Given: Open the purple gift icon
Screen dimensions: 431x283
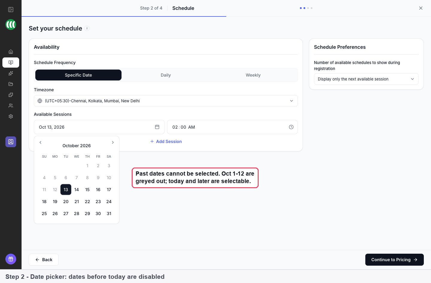Looking at the screenshot, I should (11, 259).
